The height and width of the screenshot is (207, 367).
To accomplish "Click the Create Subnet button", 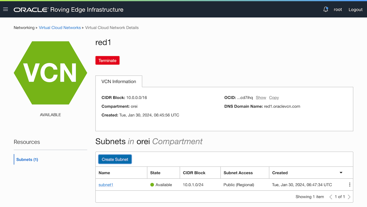I will point(115,159).
